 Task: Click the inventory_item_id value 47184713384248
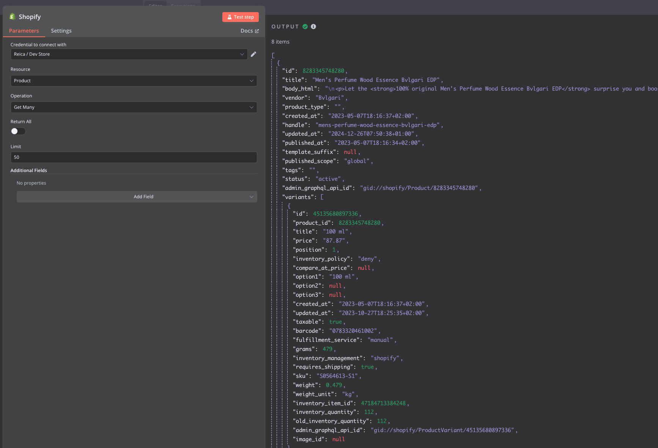point(383,403)
